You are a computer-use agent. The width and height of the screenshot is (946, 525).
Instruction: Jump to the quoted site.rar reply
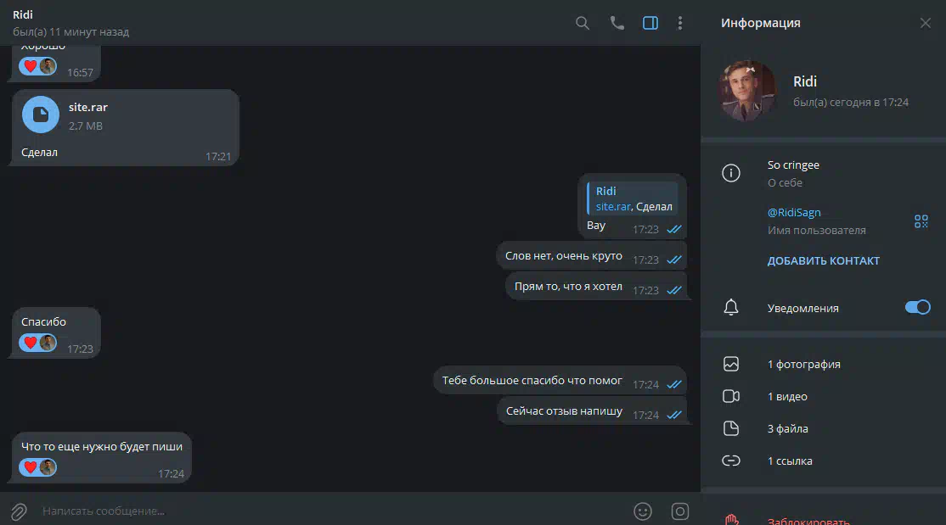coord(633,198)
